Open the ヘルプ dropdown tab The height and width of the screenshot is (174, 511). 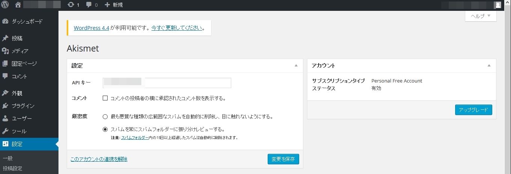click(481, 16)
